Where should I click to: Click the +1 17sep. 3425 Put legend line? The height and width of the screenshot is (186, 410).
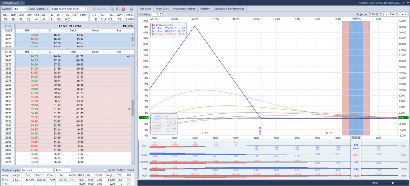point(169,31)
